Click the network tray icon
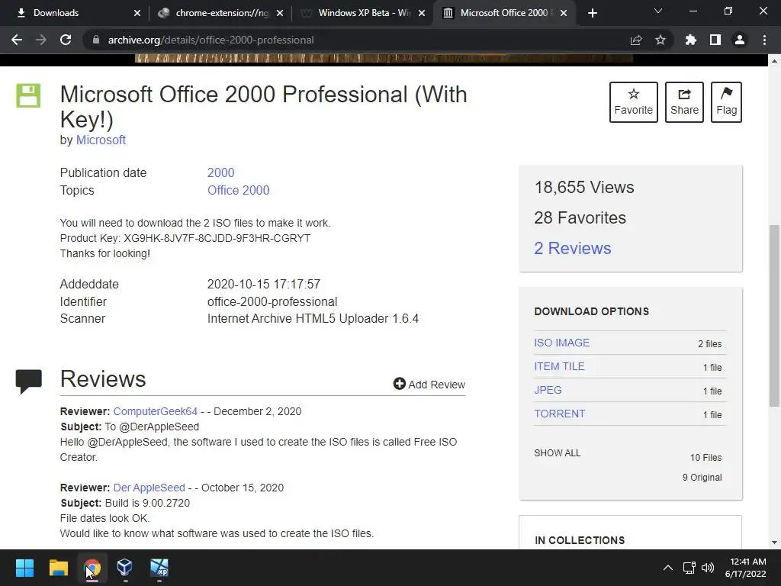 pyautogui.click(x=689, y=568)
